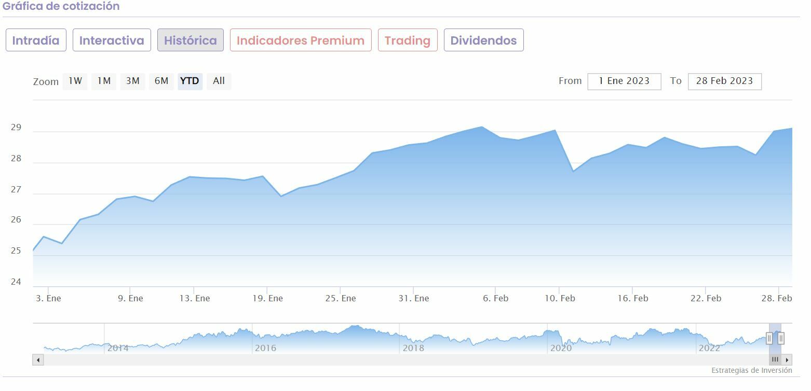Click the navigator scrollbar thumb
811x391 pixels.
point(775,359)
